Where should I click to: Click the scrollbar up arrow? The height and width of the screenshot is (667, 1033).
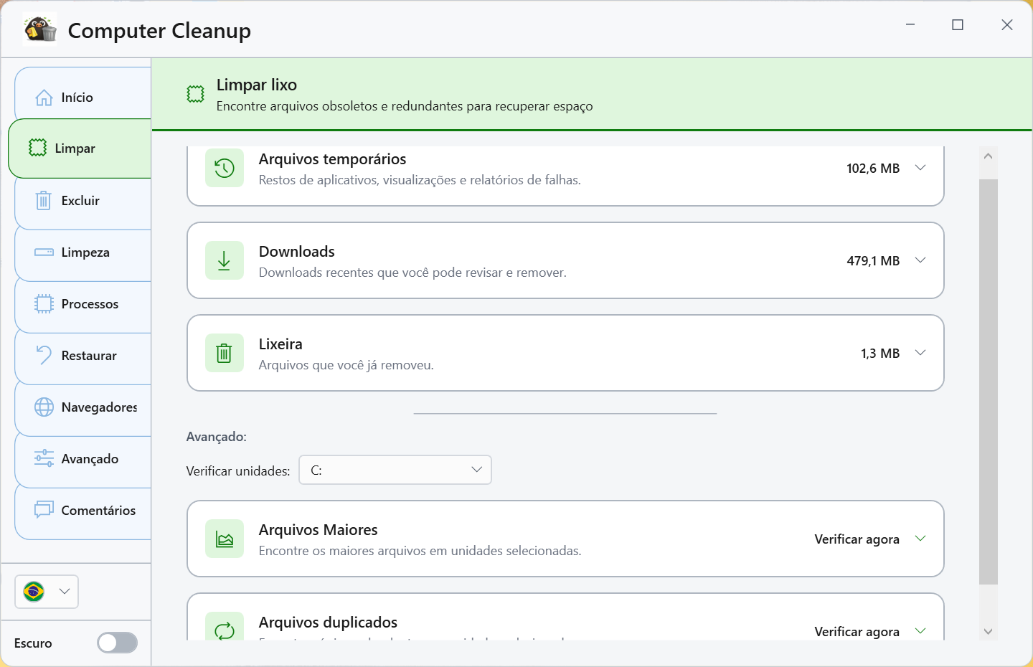pos(989,156)
